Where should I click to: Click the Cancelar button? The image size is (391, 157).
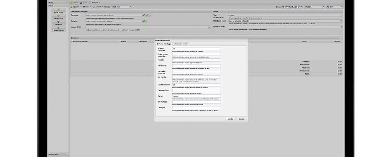pyautogui.click(x=242, y=119)
